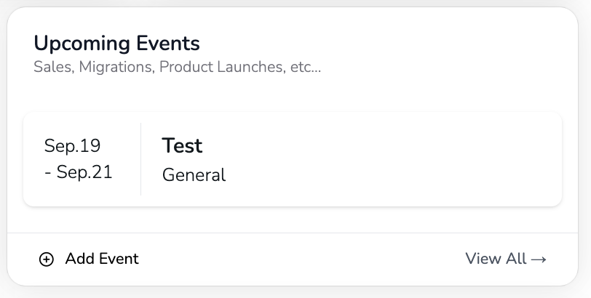This screenshot has width=591, height=298.
Task: Click the Sales, Migrations, Product Launches subtitle
Action: tap(177, 68)
